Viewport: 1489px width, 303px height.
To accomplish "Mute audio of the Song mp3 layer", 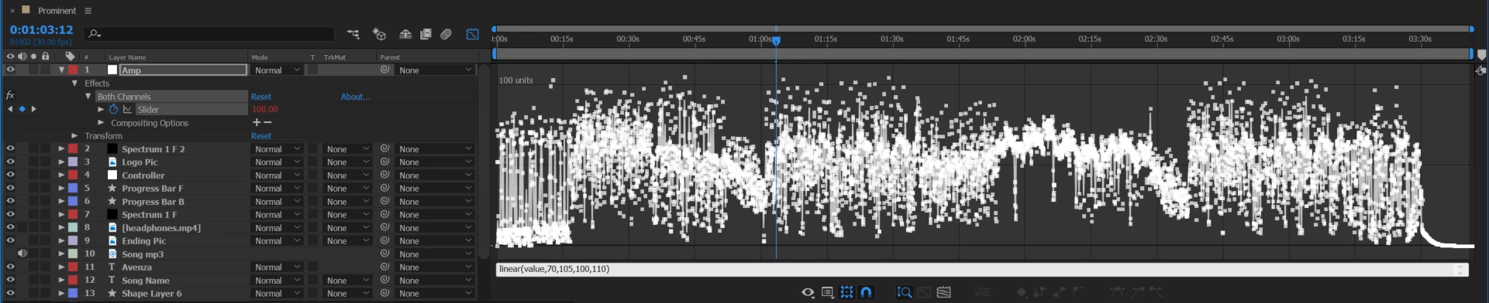I will 22,254.
